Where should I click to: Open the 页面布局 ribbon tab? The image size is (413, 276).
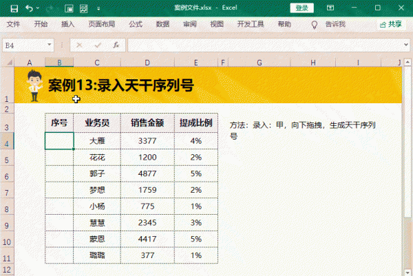pos(102,24)
